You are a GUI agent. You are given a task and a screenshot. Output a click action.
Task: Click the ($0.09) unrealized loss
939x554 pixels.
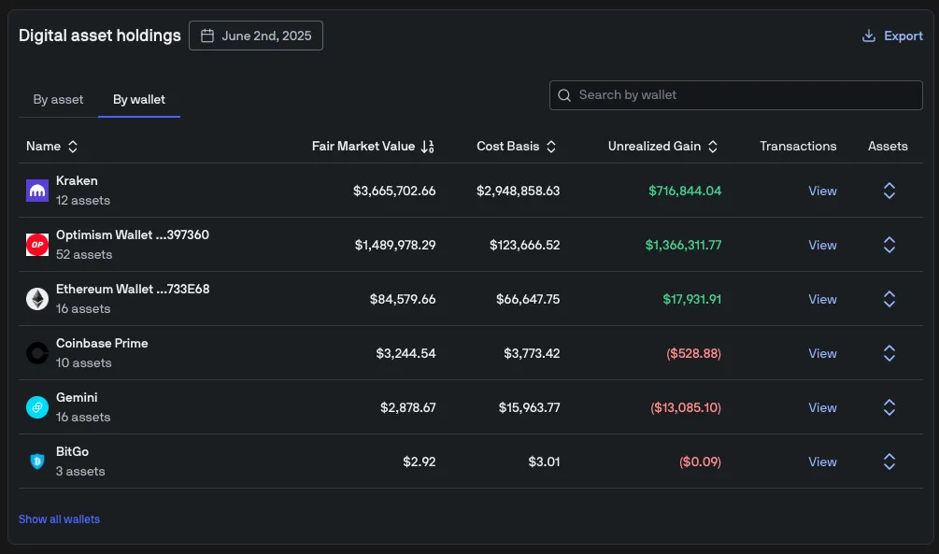pyautogui.click(x=700, y=462)
